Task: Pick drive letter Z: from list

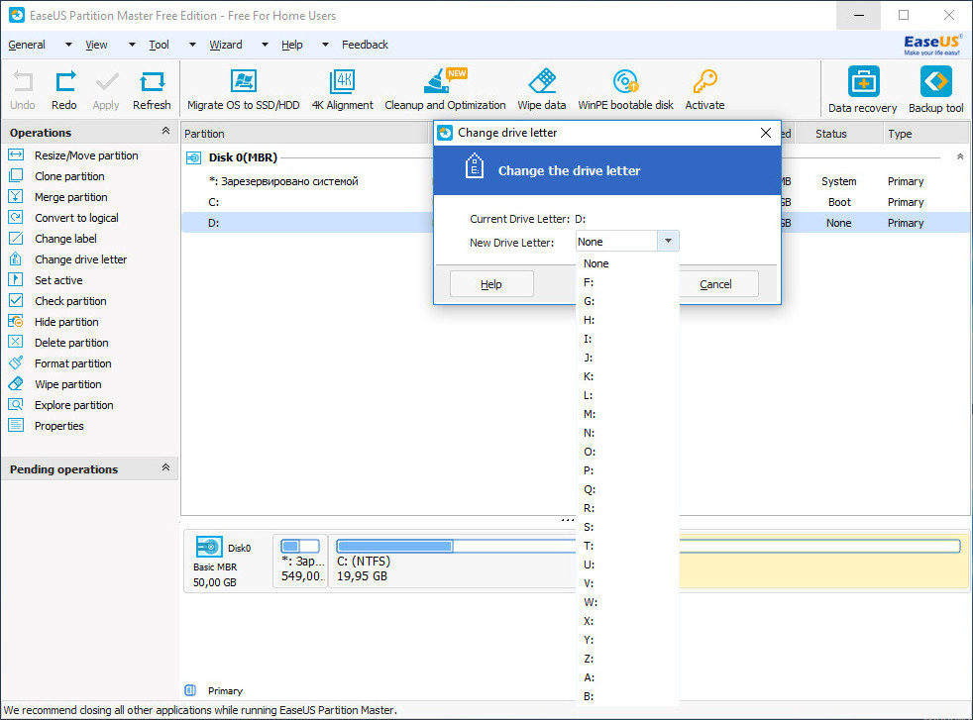Action: point(627,659)
